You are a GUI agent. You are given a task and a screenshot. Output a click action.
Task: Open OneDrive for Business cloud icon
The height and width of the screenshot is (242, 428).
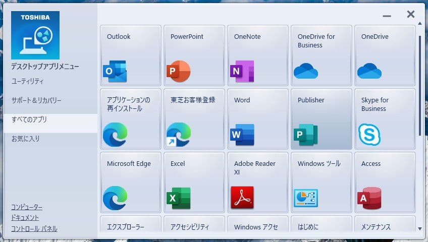click(x=306, y=71)
